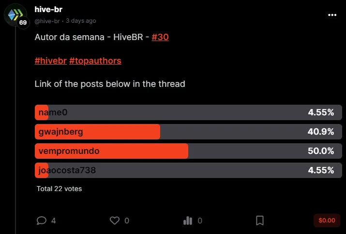
Task: Follow the #hivebr hashtag link
Action: [x=51, y=61]
